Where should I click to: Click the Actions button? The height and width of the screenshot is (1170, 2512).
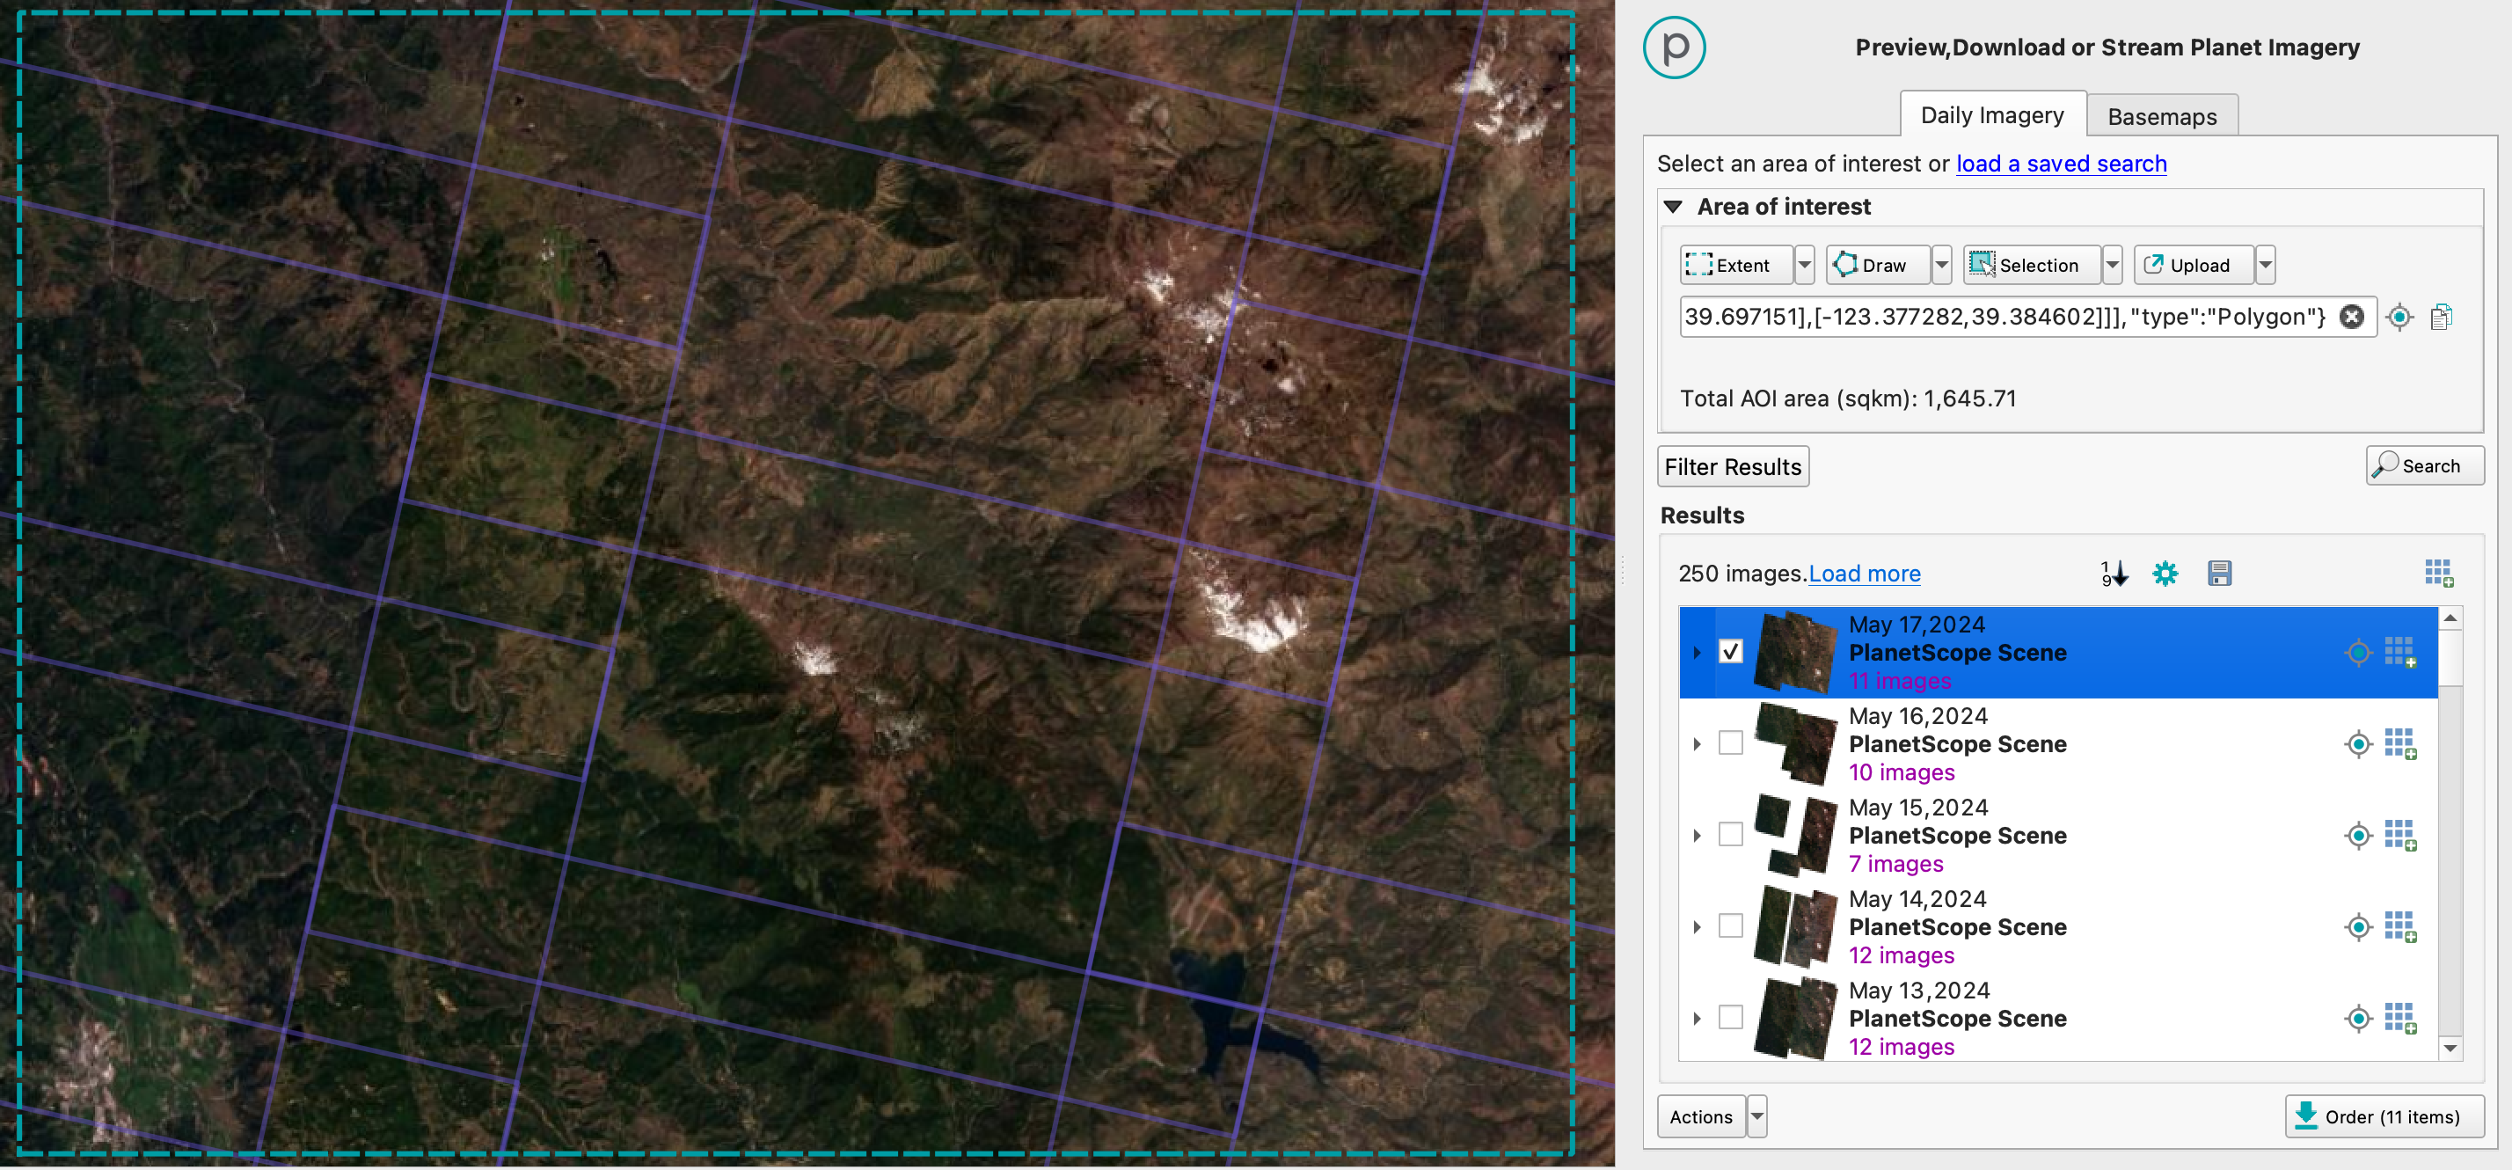click(x=1701, y=1116)
